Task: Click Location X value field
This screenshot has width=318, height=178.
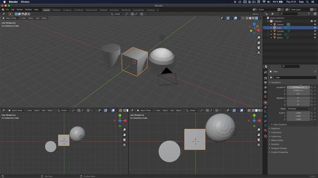Action: click(x=298, y=88)
